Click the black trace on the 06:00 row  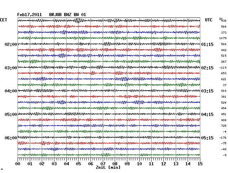[x=109, y=137]
